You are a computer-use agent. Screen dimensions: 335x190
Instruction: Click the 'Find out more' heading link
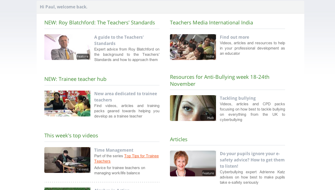pyautogui.click(x=234, y=37)
